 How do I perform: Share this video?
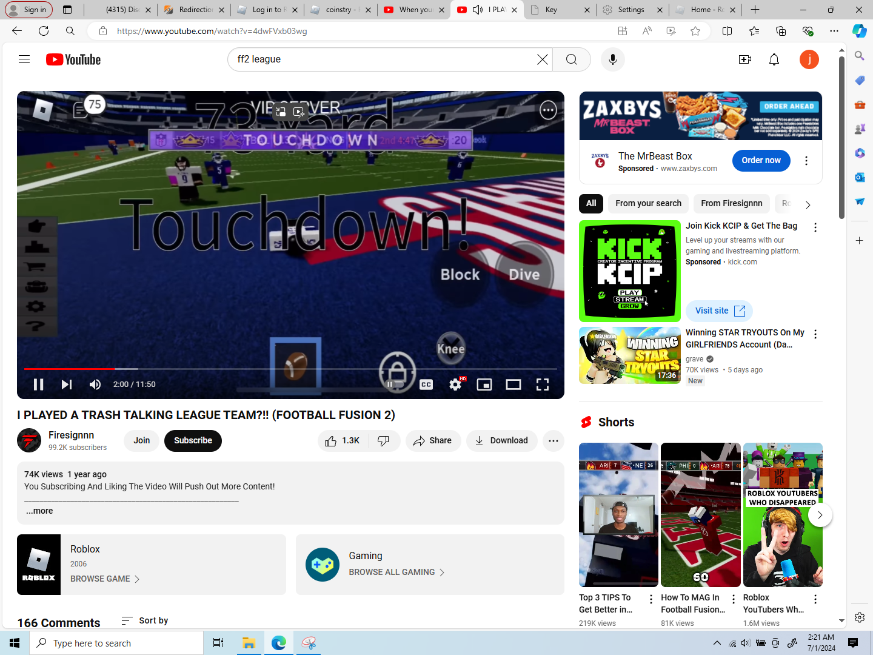coord(433,441)
